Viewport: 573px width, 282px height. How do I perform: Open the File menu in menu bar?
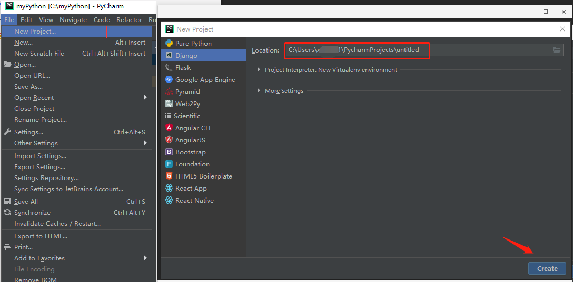9,20
